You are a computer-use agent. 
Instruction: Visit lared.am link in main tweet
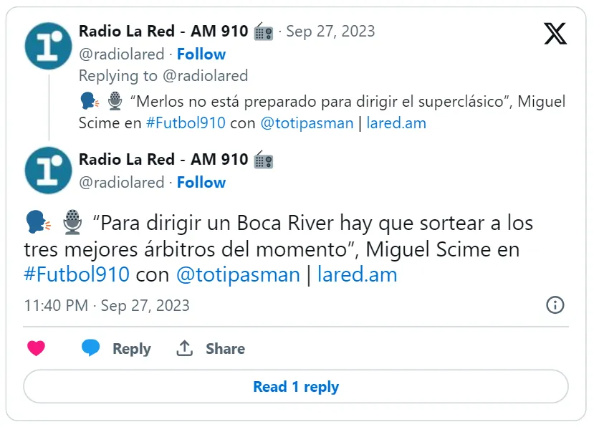(x=358, y=274)
